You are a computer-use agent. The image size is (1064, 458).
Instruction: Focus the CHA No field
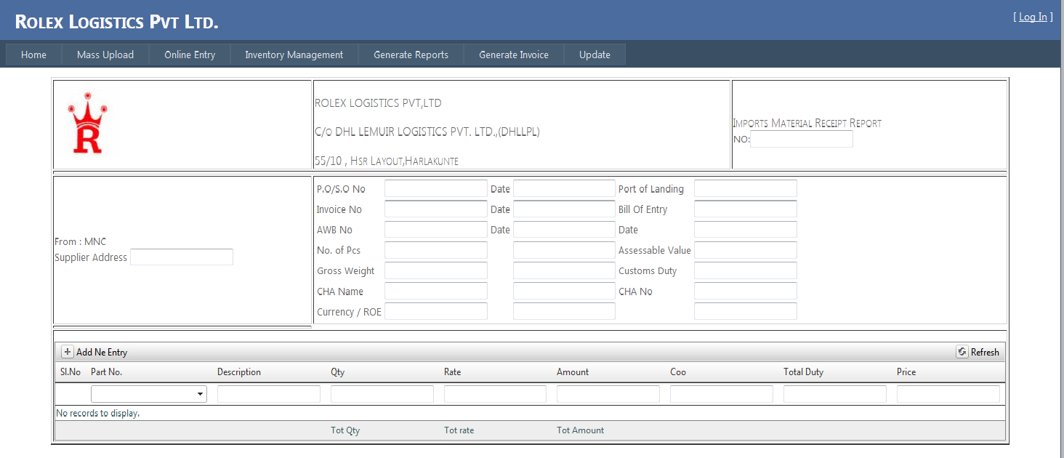(x=746, y=291)
